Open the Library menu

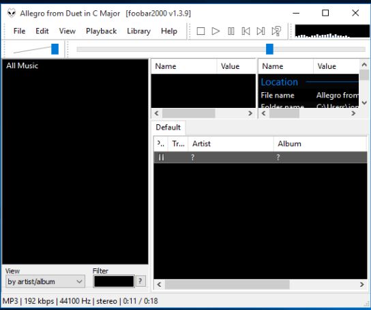pos(138,31)
